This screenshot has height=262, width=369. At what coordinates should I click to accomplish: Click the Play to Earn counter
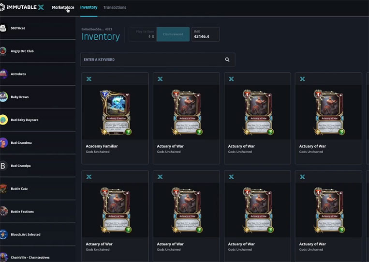pos(143,34)
